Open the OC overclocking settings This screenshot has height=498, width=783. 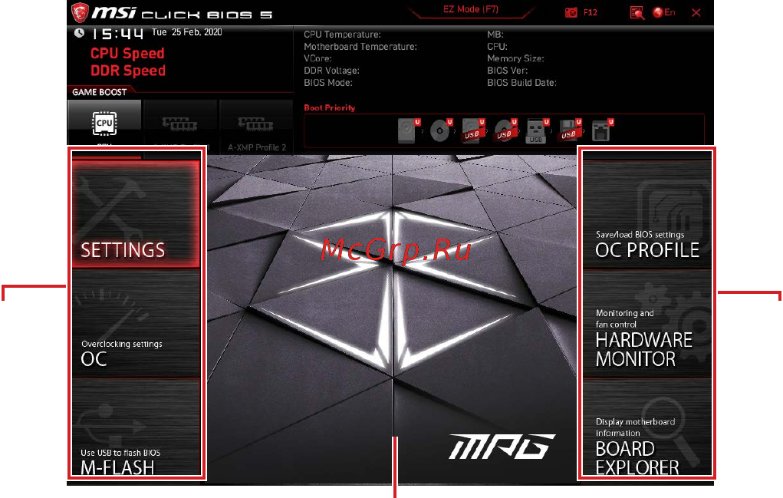136,323
